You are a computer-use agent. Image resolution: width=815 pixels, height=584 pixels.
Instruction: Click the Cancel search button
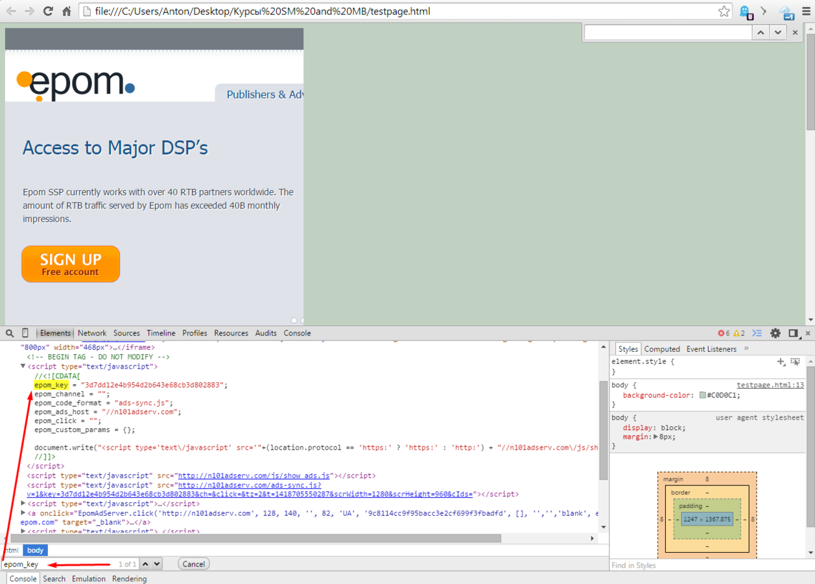pyautogui.click(x=193, y=564)
